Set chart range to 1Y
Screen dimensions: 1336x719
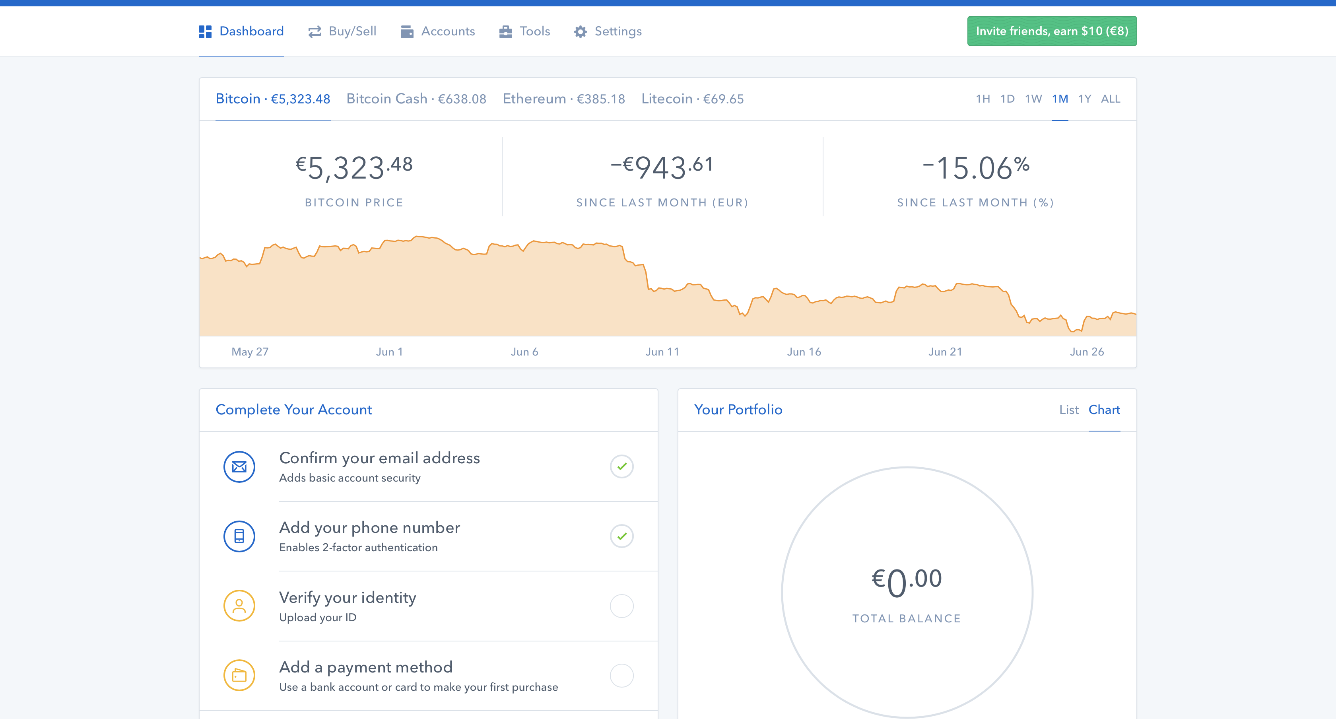[x=1084, y=99]
